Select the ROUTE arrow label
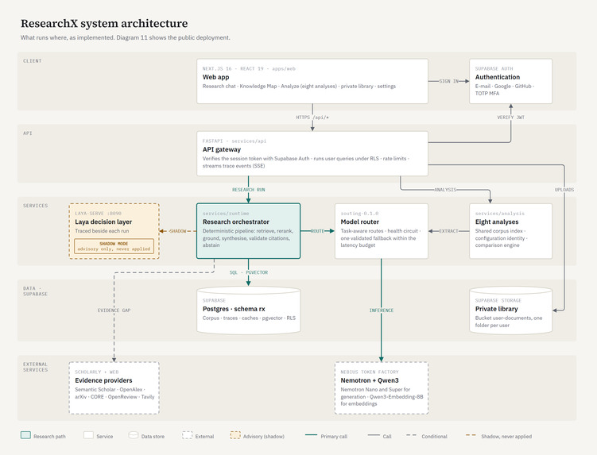The width and height of the screenshot is (597, 455). click(x=317, y=231)
